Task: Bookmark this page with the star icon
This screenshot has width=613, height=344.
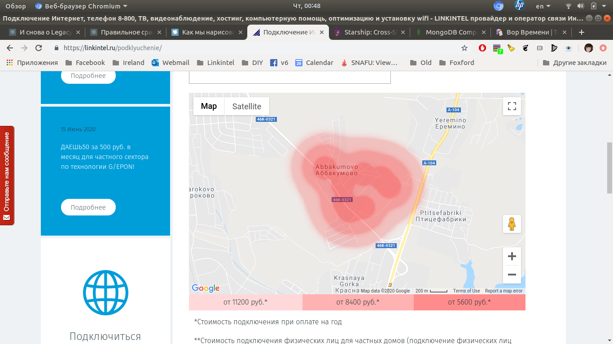Action: 464,48
